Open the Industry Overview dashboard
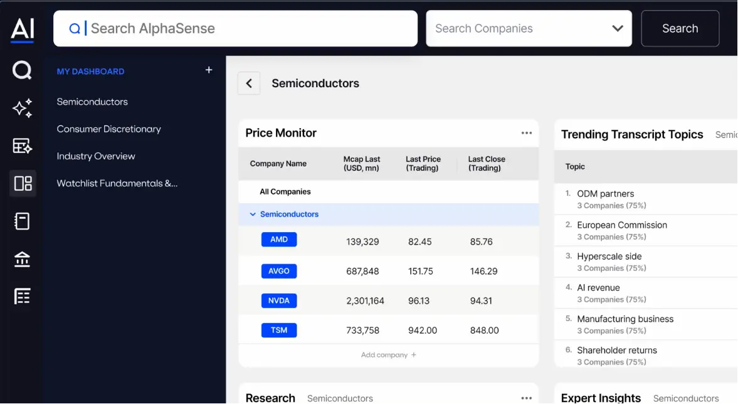The height and width of the screenshot is (404, 738). point(95,156)
